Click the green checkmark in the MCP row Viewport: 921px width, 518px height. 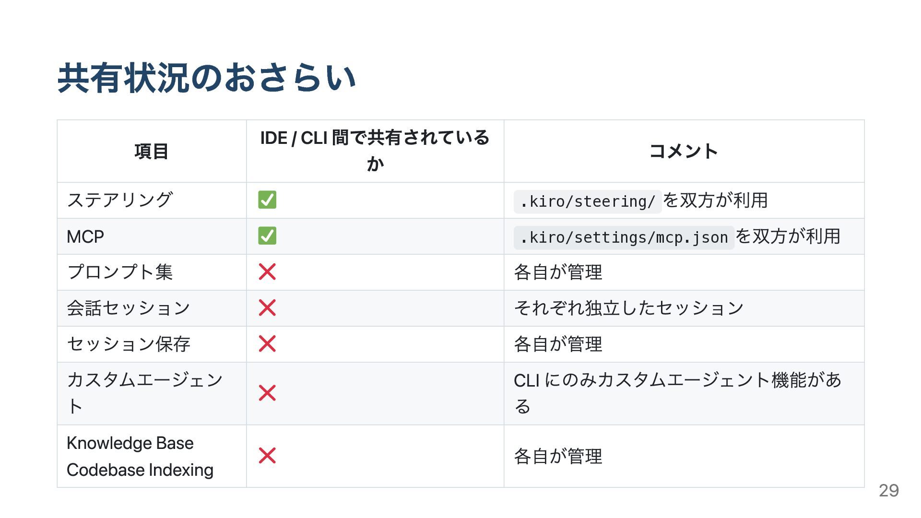tap(267, 236)
